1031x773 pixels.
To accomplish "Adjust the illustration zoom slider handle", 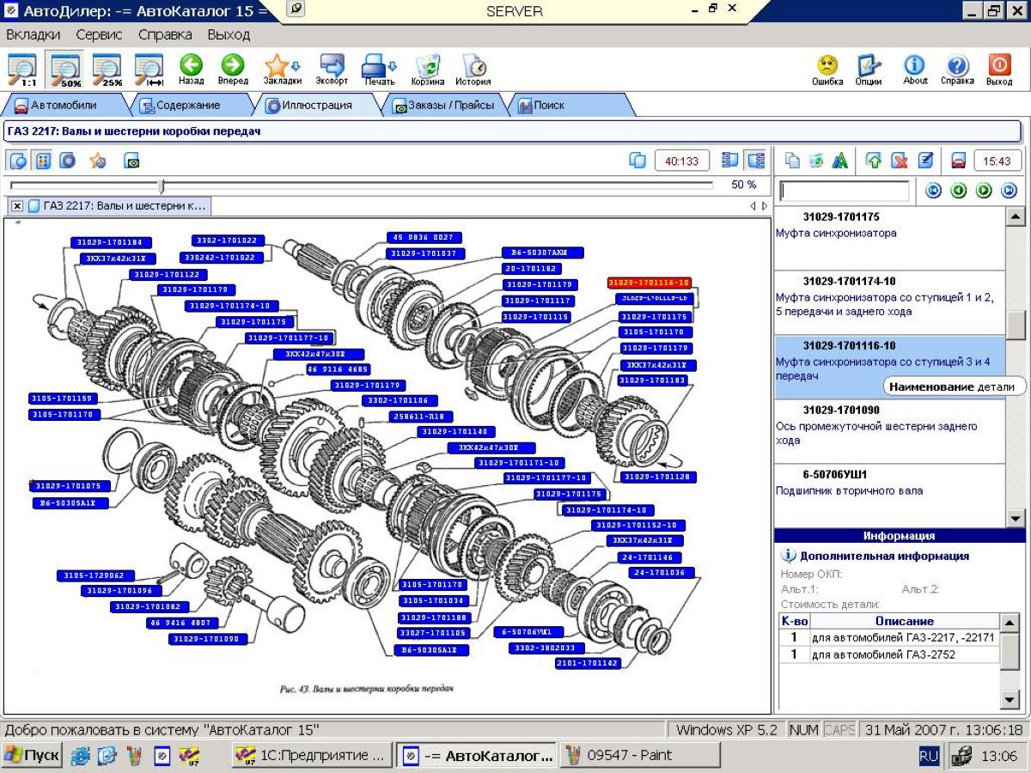I will (161, 185).
